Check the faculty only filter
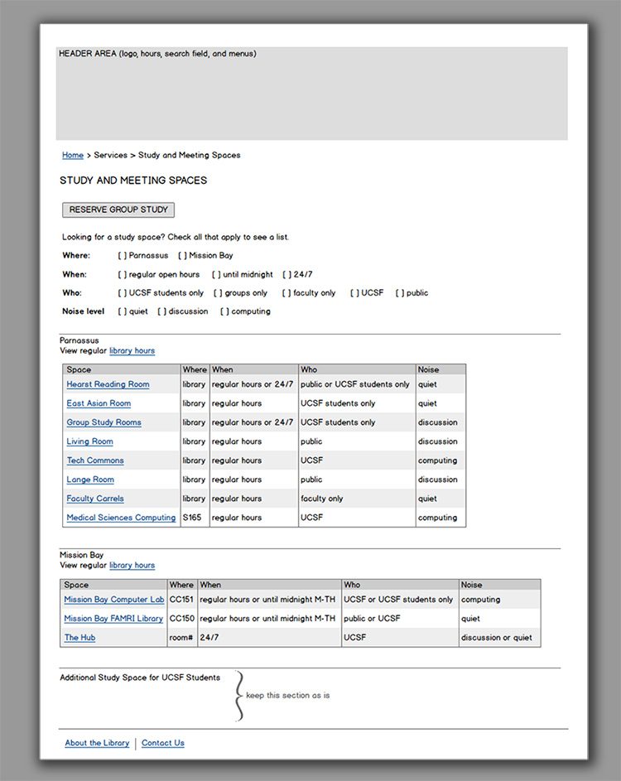This screenshot has height=781, width=621. pos(286,293)
